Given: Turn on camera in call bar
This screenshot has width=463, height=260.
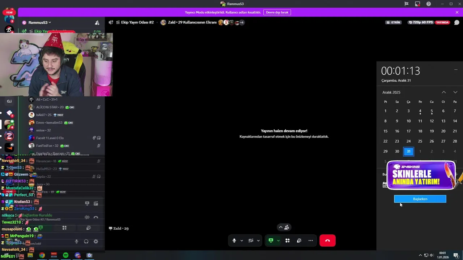Looking at the screenshot, I should point(251,240).
